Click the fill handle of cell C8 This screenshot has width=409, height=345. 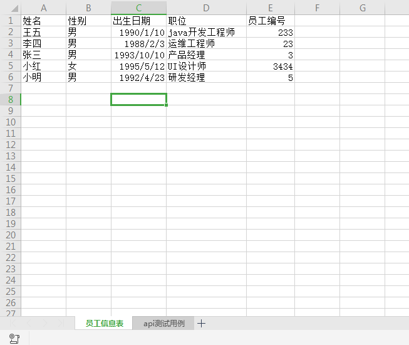pyautogui.click(x=166, y=105)
